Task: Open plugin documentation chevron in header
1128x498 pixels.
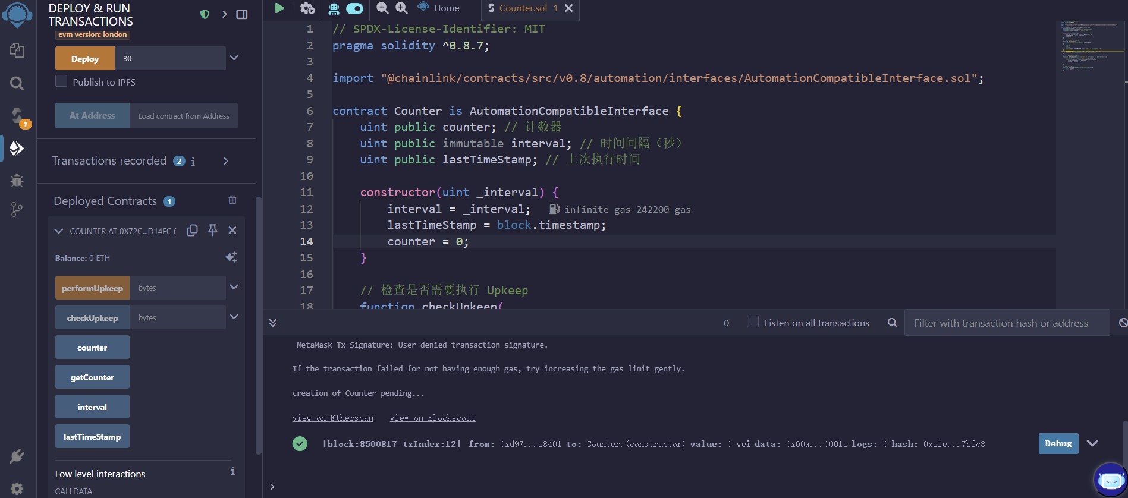Action: (224, 14)
